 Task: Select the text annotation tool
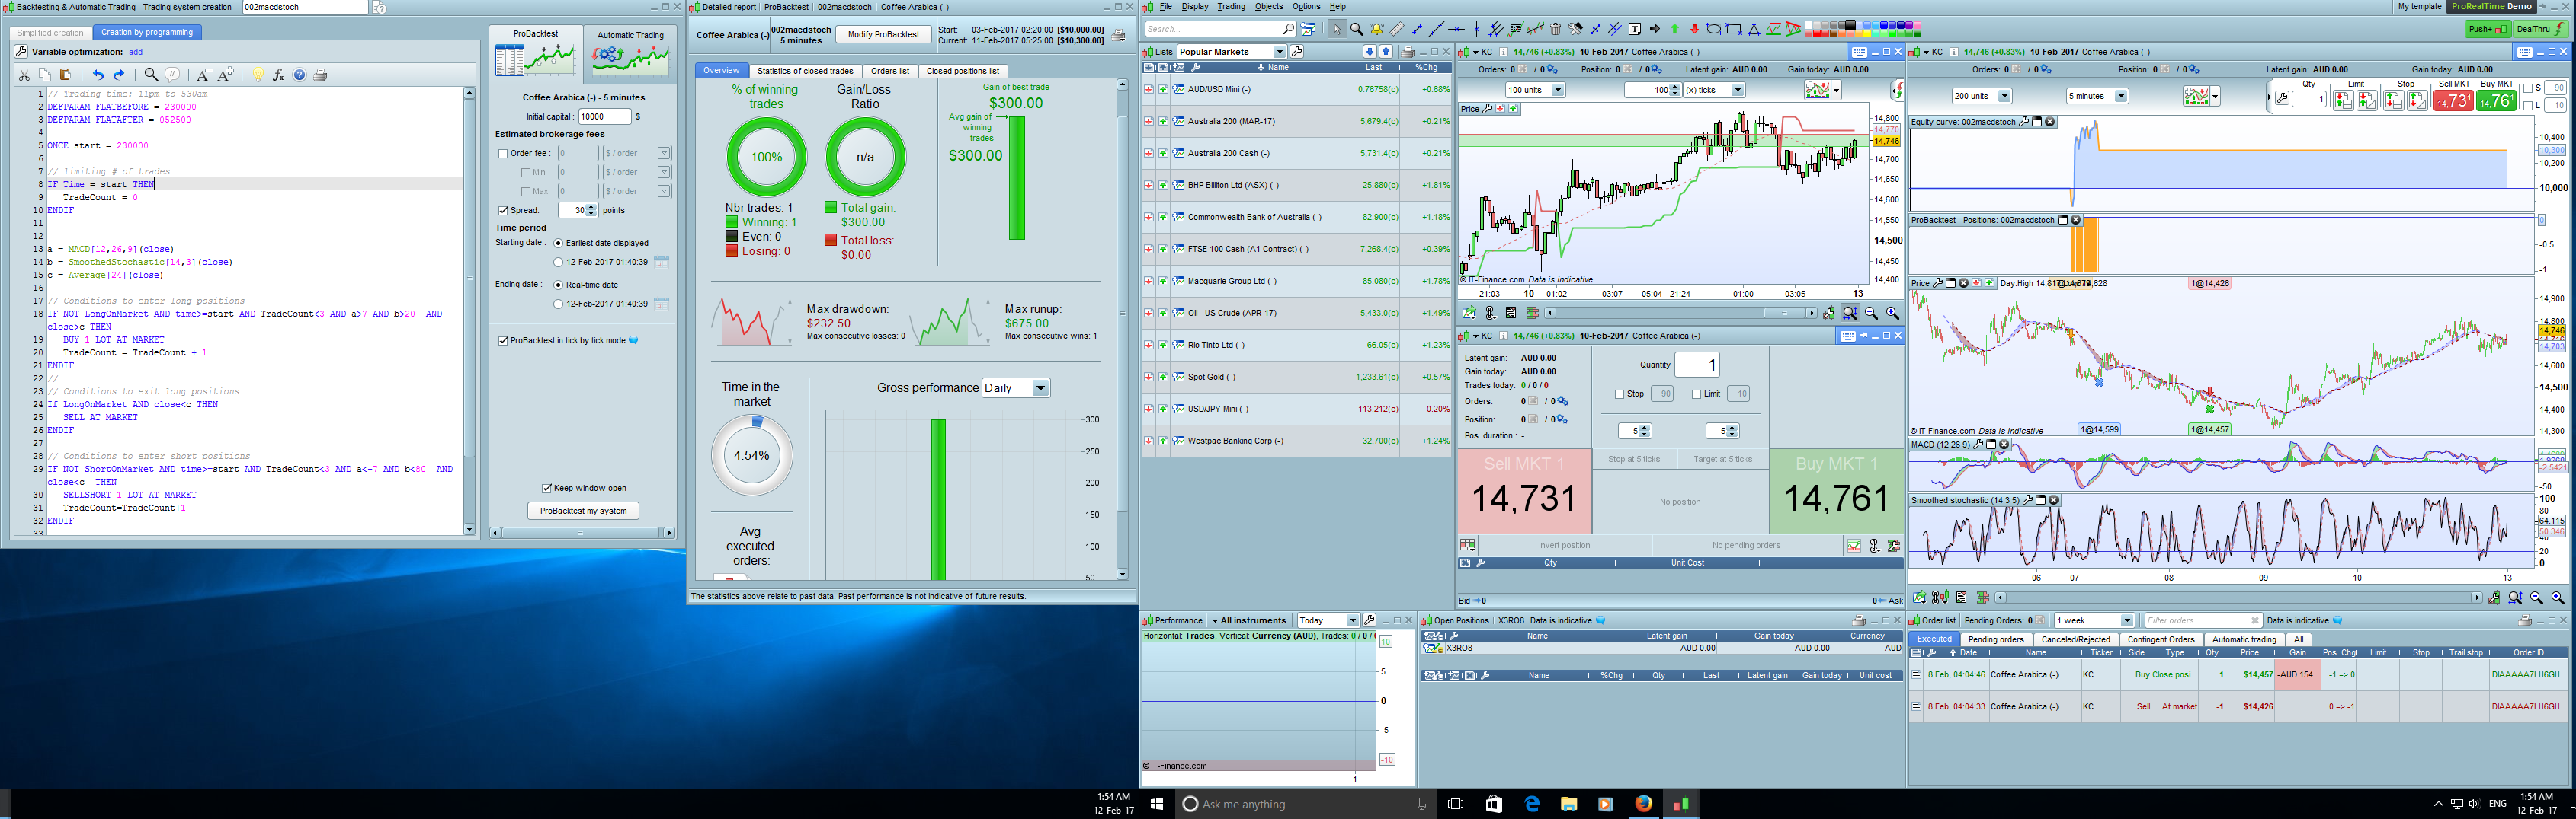[x=1635, y=29]
